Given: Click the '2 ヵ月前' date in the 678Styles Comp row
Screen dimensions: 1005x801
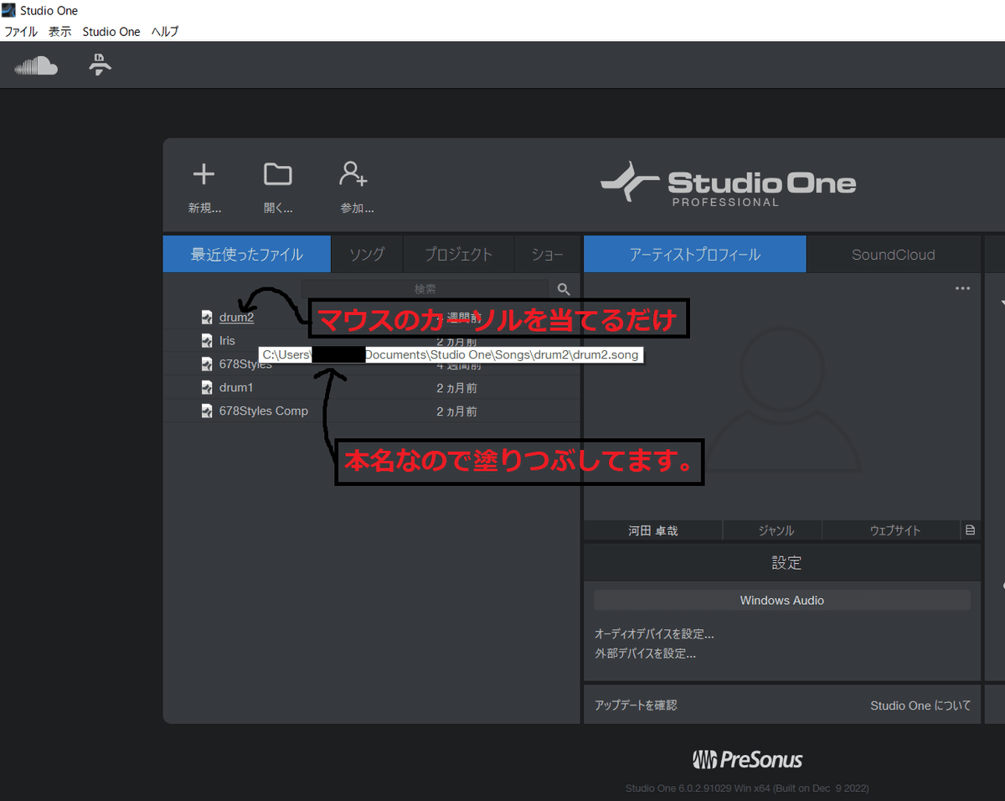Looking at the screenshot, I should (456, 411).
